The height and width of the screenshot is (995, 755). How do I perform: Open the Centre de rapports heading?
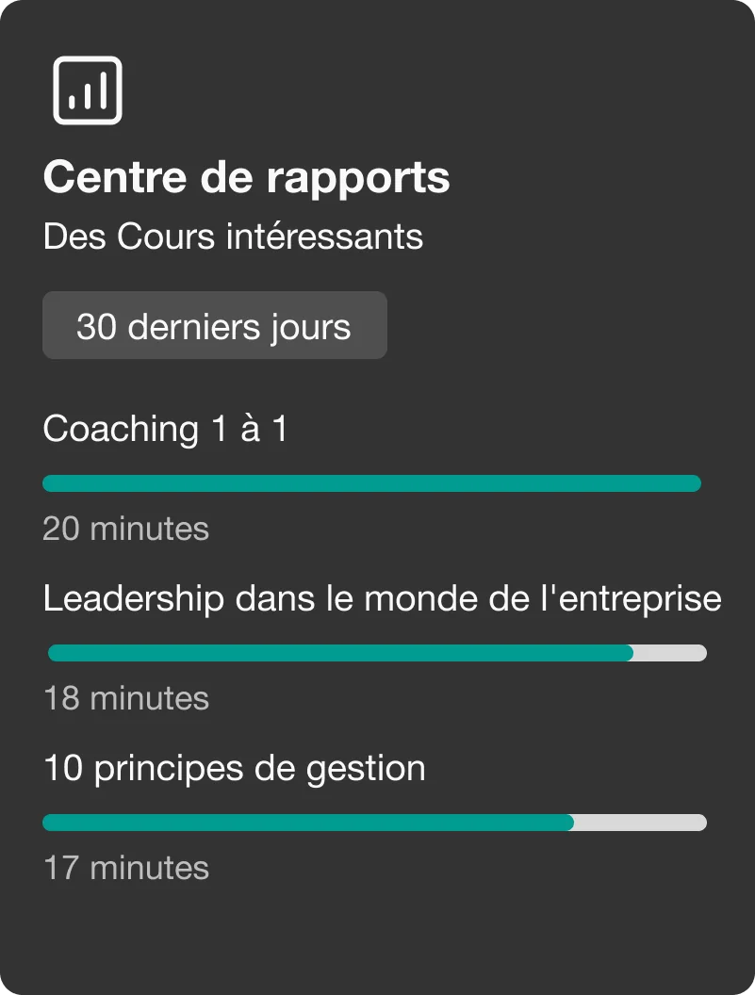pyautogui.click(x=246, y=177)
